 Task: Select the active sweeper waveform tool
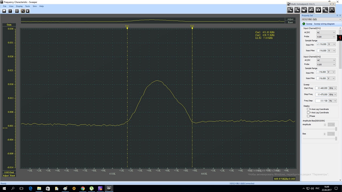point(318,10)
